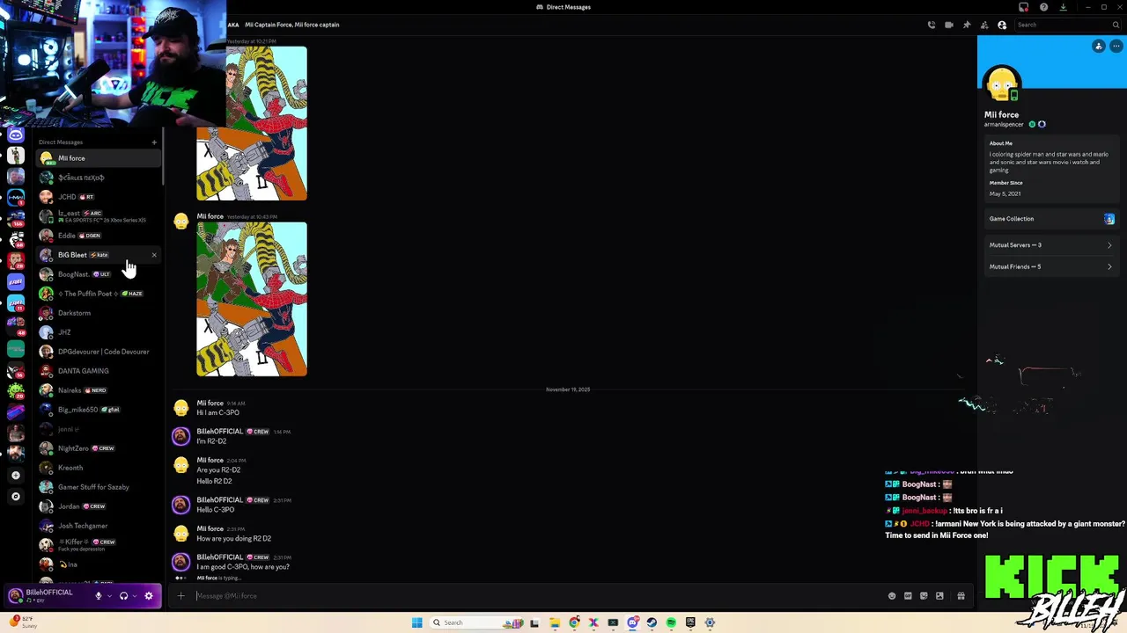Open the Eddie direct message

[99, 236]
